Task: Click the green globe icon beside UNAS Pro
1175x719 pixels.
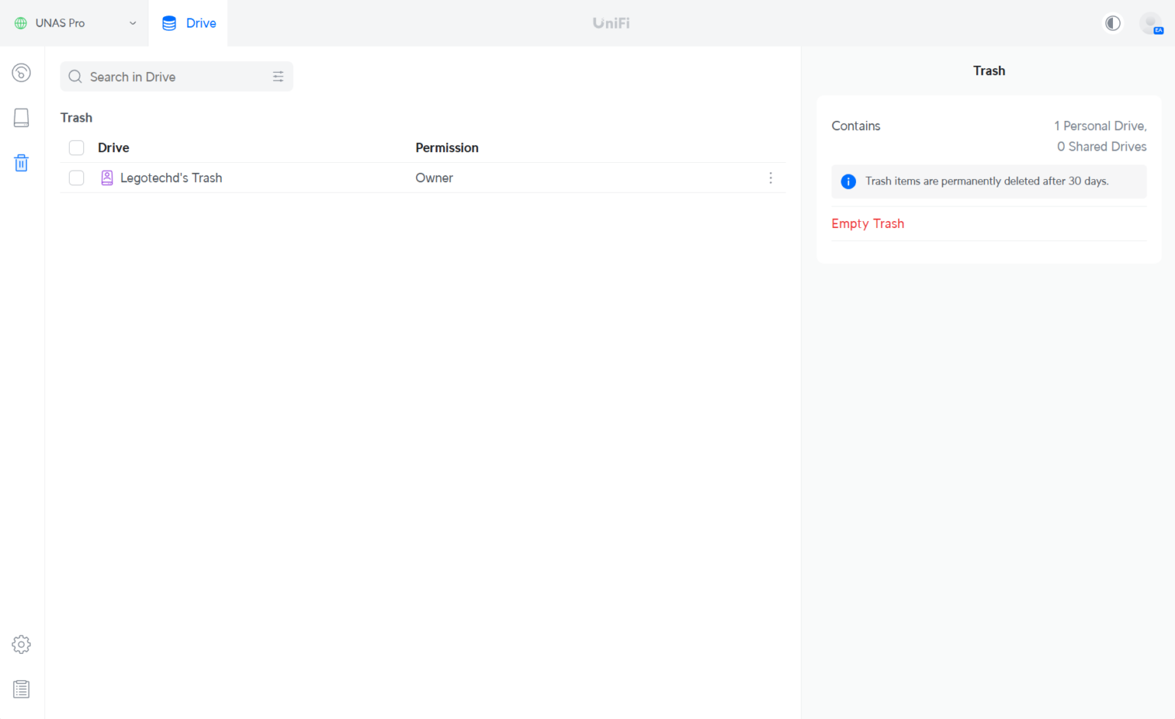Action: coord(21,23)
